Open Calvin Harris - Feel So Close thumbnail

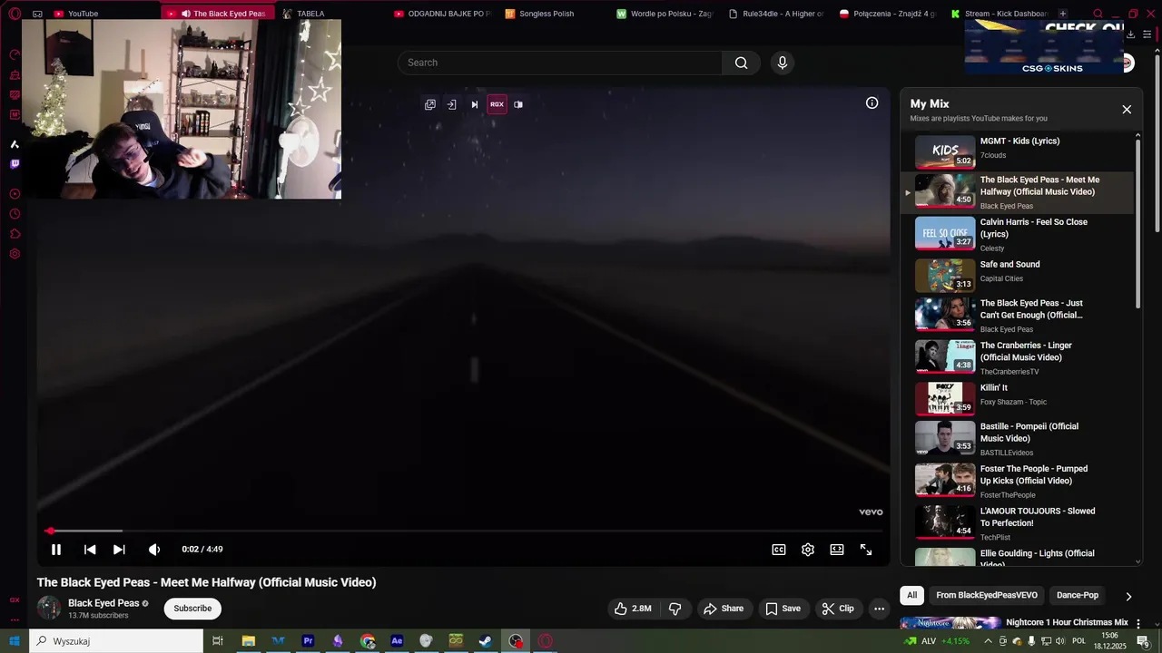point(945,233)
